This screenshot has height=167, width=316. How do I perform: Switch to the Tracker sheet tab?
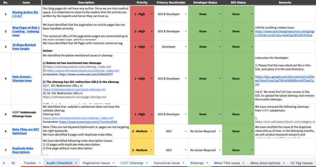[x=30, y=163]
